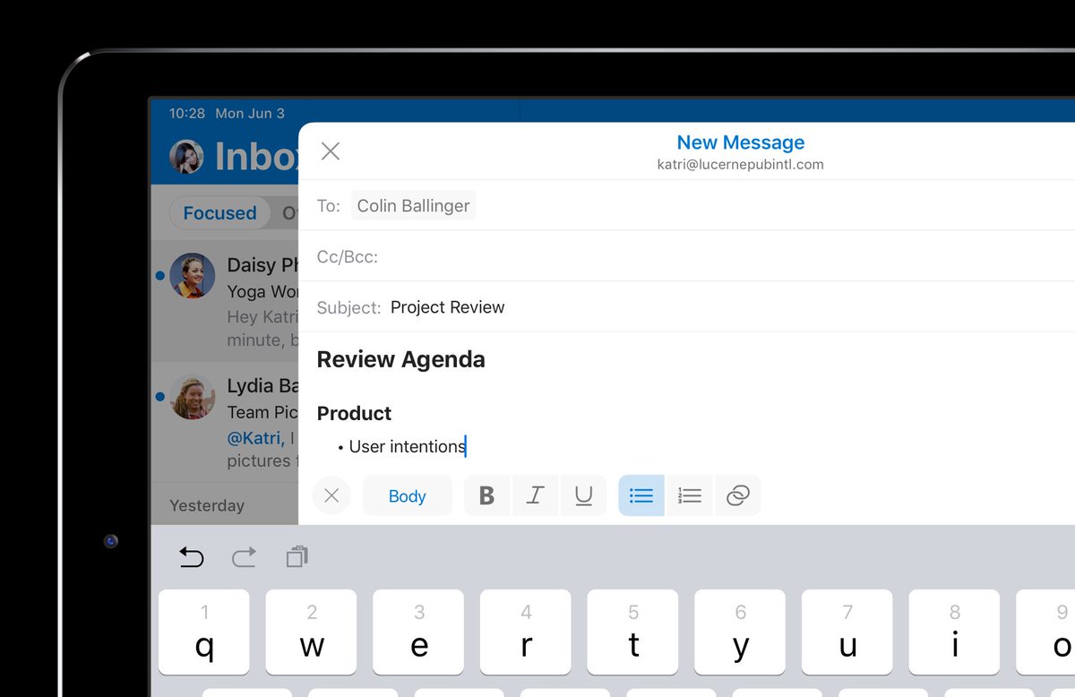Tap the e key on the keyboard
The height and width of the screenshot is (697, 1075).
418,632
